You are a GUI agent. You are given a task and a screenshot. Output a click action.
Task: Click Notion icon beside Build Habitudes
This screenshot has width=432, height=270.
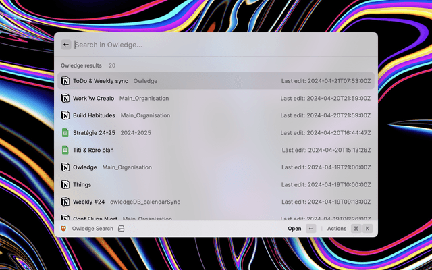point(65,115)
